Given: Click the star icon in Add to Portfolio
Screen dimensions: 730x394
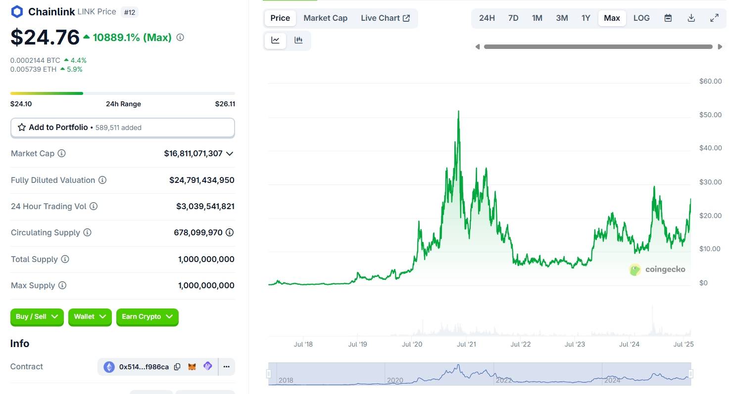Looking at the screenshot, I should coord(22,127).
